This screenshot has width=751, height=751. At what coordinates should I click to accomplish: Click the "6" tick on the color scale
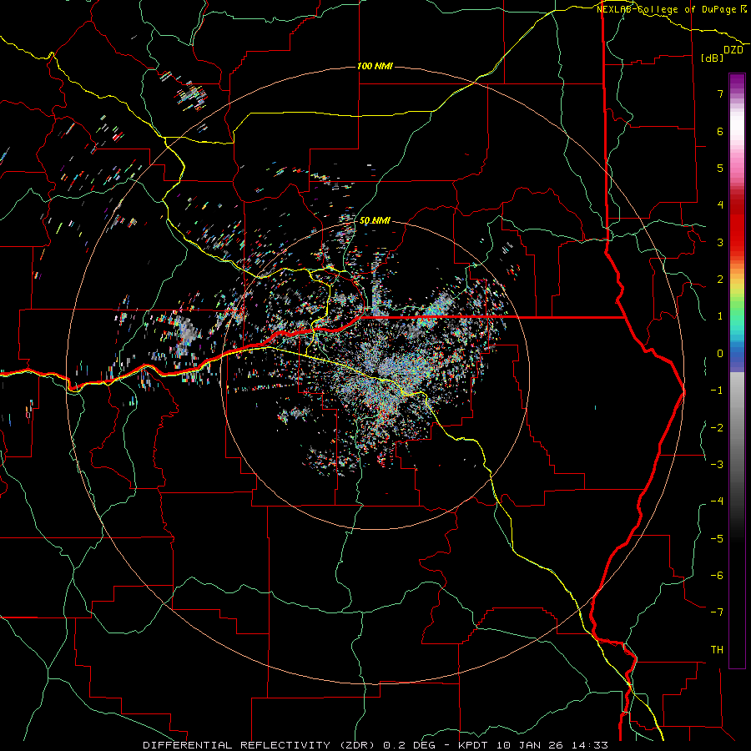point(720,131)
